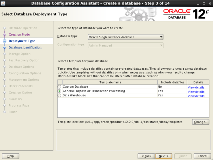Open the Database type dropdown
Viewport: 213px width, 160px height.
125,37
